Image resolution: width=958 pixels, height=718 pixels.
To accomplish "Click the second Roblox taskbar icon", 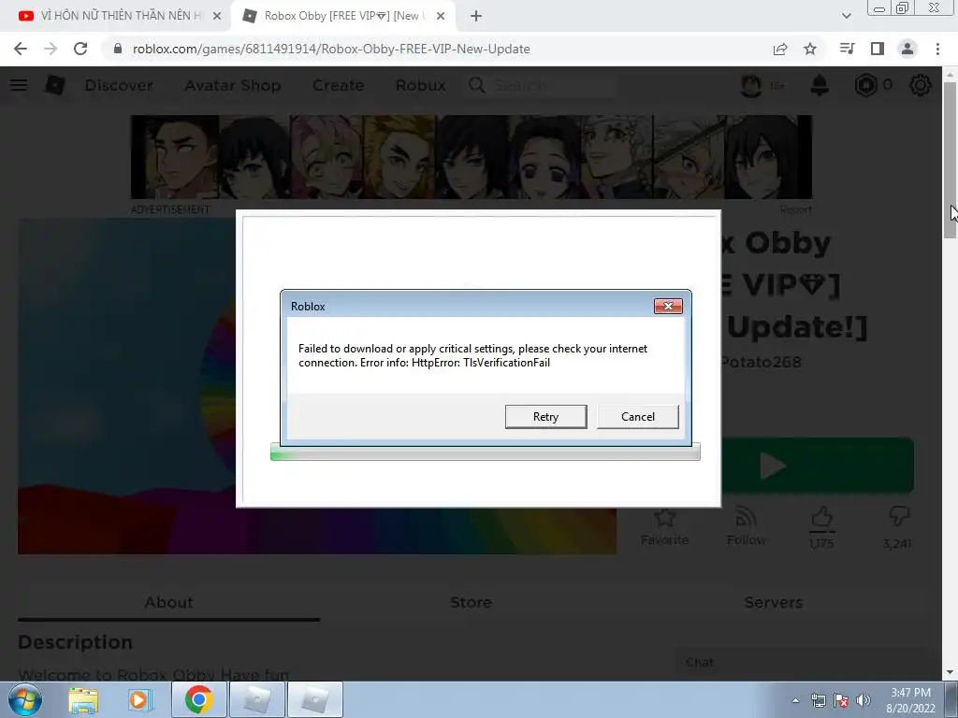I will tap(314, 699).
